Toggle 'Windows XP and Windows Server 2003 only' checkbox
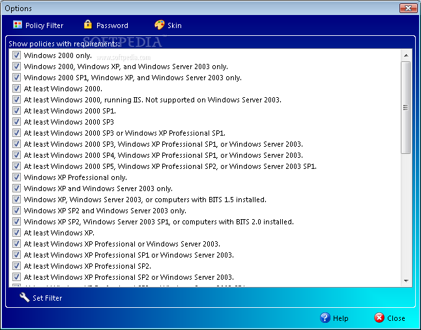Viewport: 421px width, 330px height. (16, 188)
